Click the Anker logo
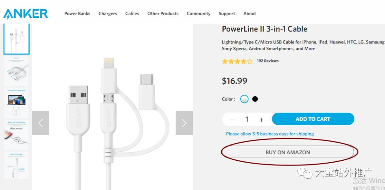The height and width of the screenshot is (190, 385). (25, 14)
